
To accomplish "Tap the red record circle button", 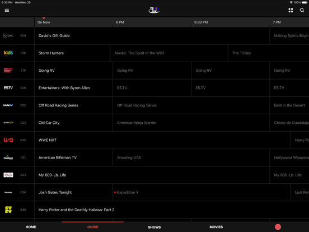I will 278,227.
